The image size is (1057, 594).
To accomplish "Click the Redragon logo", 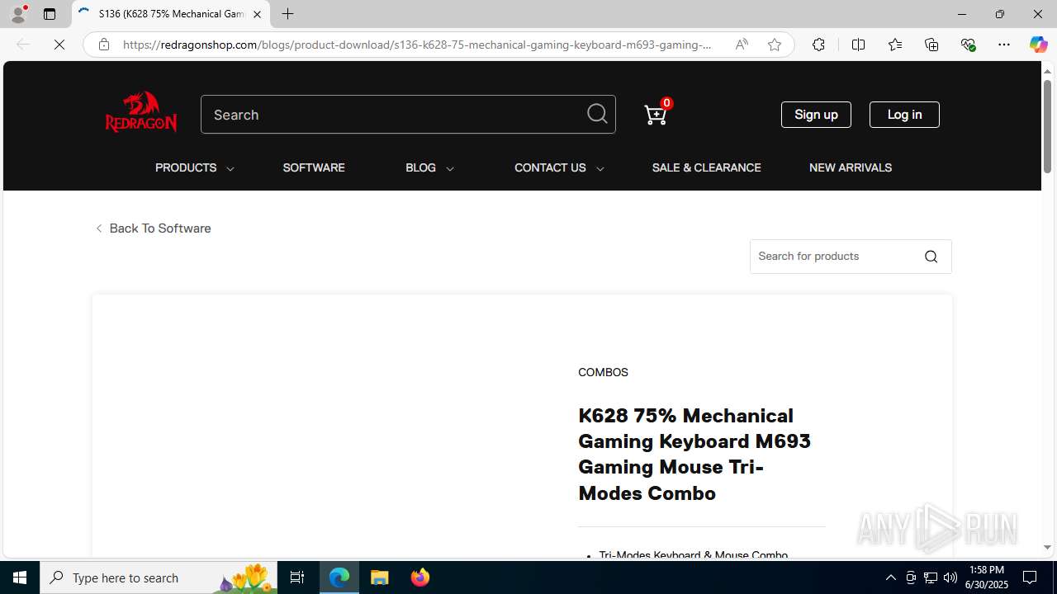I will (x=141, y=112).
